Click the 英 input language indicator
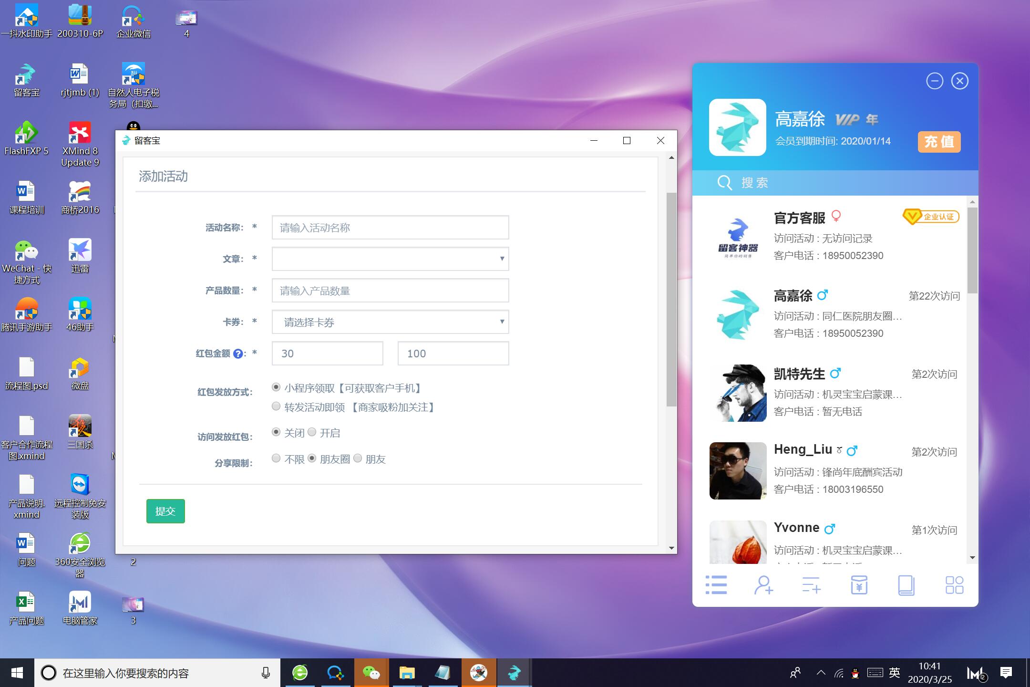1030x687 pixels. click(894, 673)
